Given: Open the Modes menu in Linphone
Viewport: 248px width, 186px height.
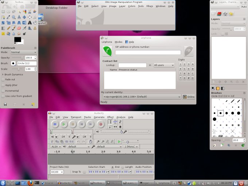Looking at the screenshot, I should point(119,42).
